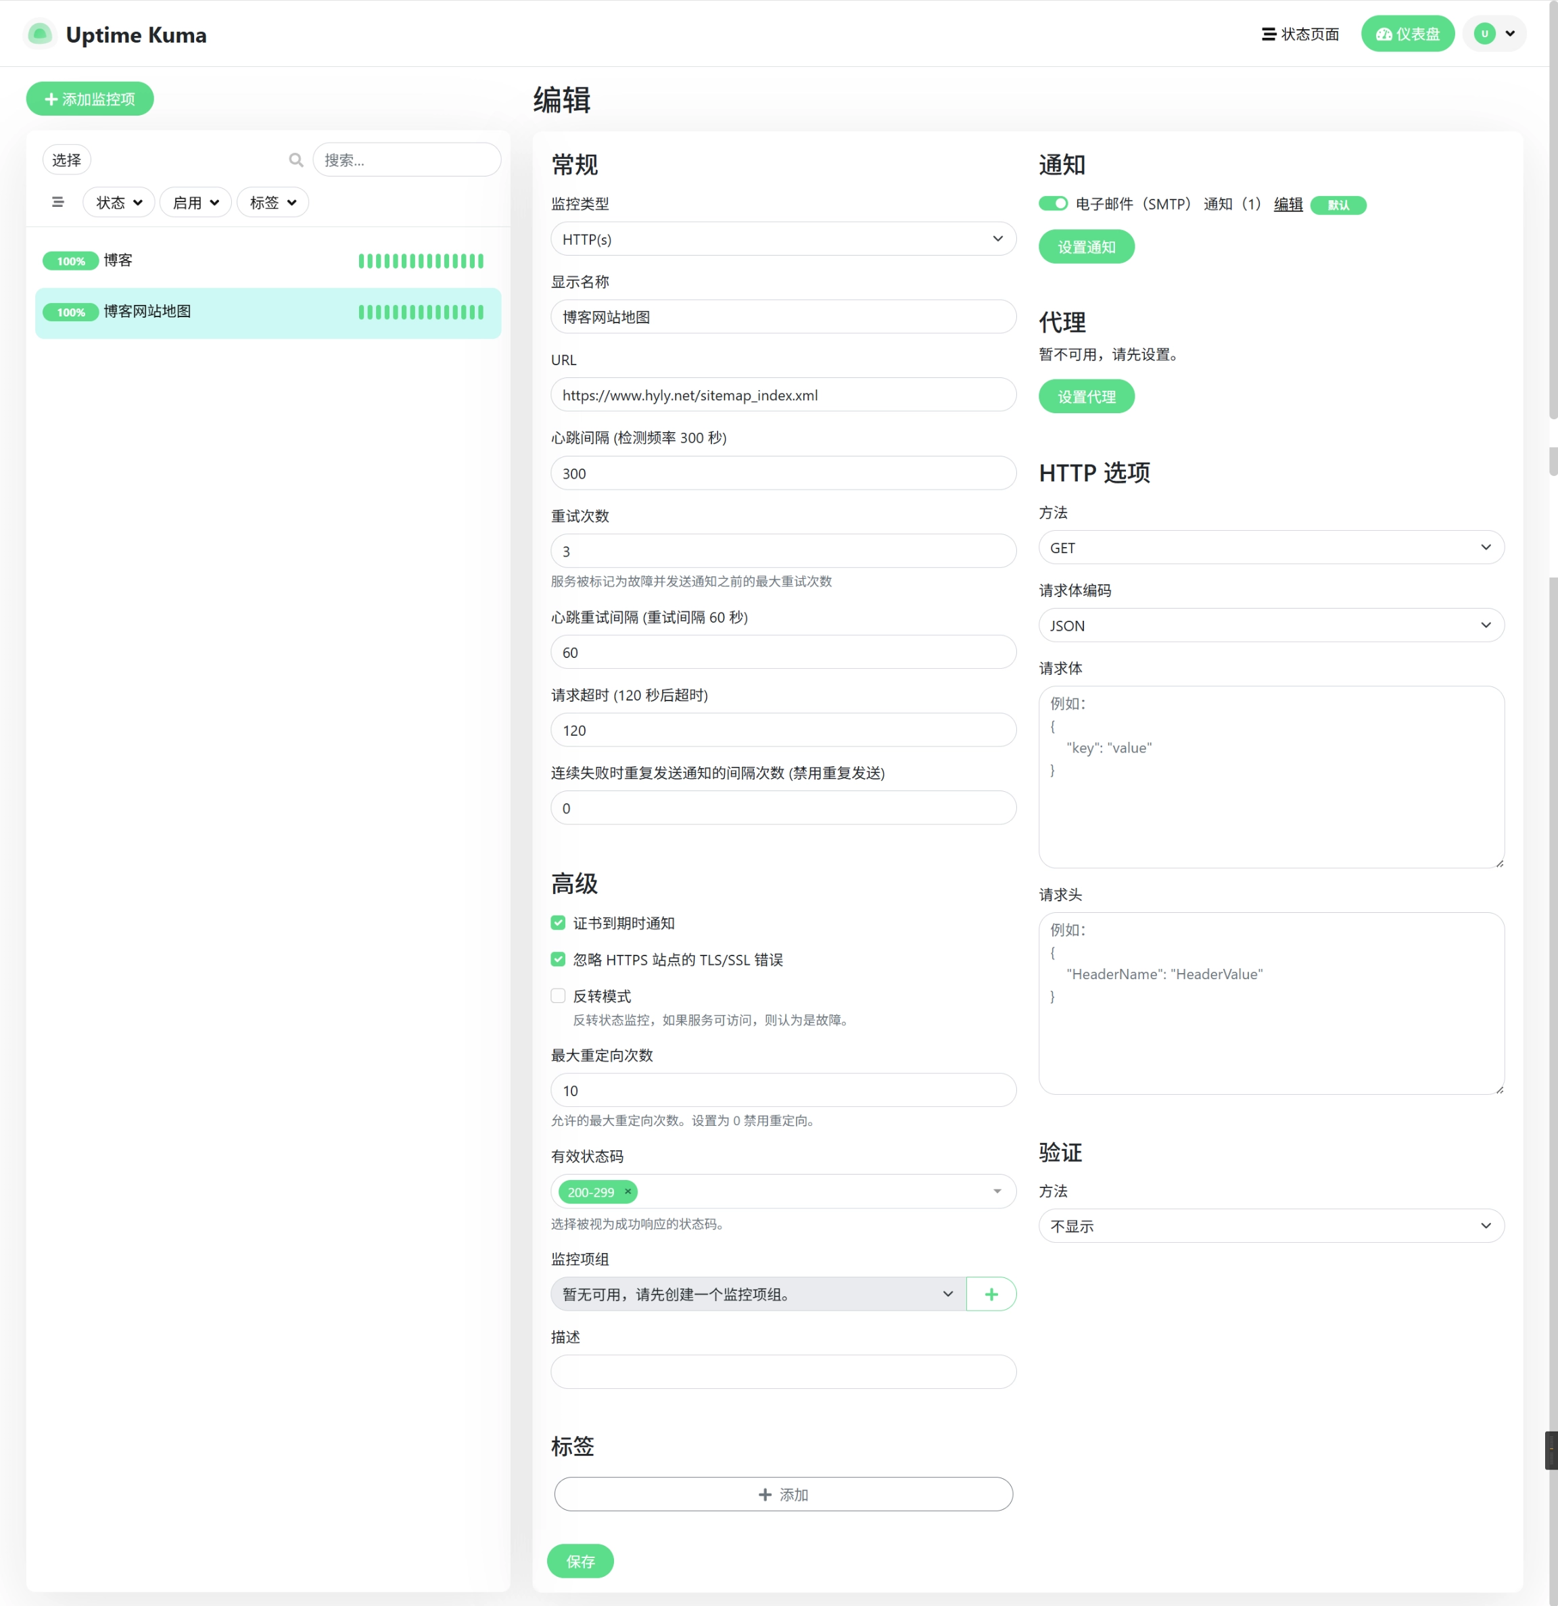Open authentication method 不显示 dropdown
1558x1606 pixels.
(x=1271, y=1226)
